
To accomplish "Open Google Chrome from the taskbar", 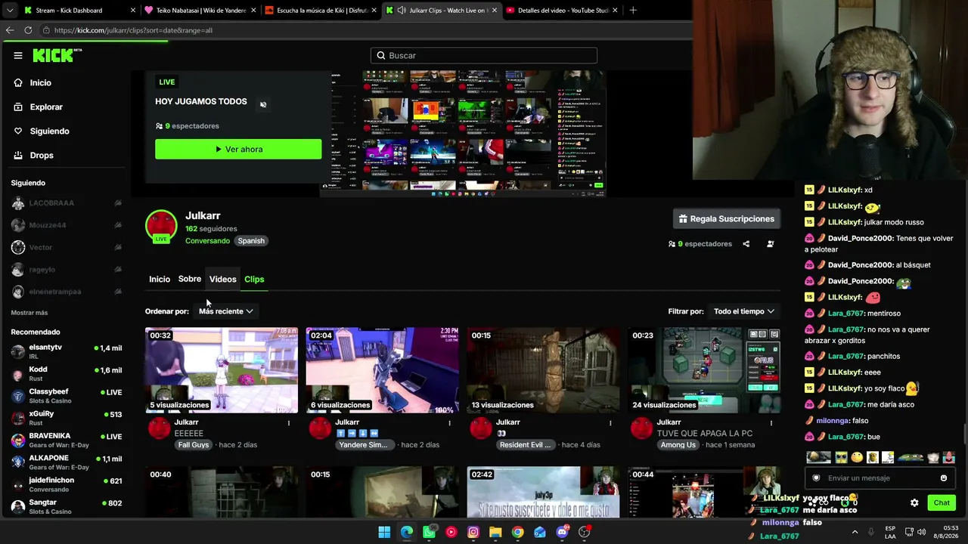I will (517, 532).
